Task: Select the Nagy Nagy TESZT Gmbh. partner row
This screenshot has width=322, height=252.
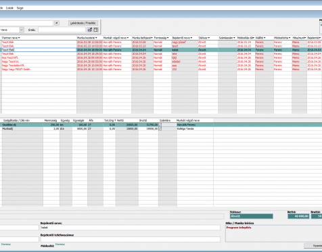Action: coord(39,70)
